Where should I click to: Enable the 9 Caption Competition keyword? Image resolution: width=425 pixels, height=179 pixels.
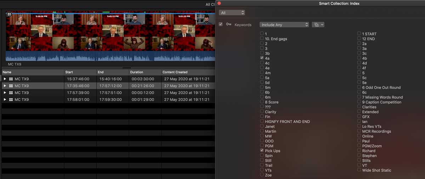(359, 102)
